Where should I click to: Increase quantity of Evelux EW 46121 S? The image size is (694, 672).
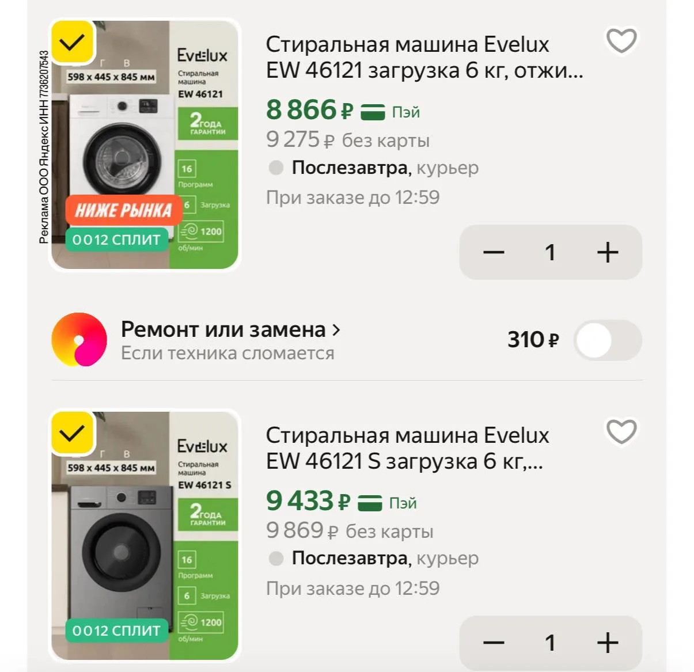[x=607, y=643]
